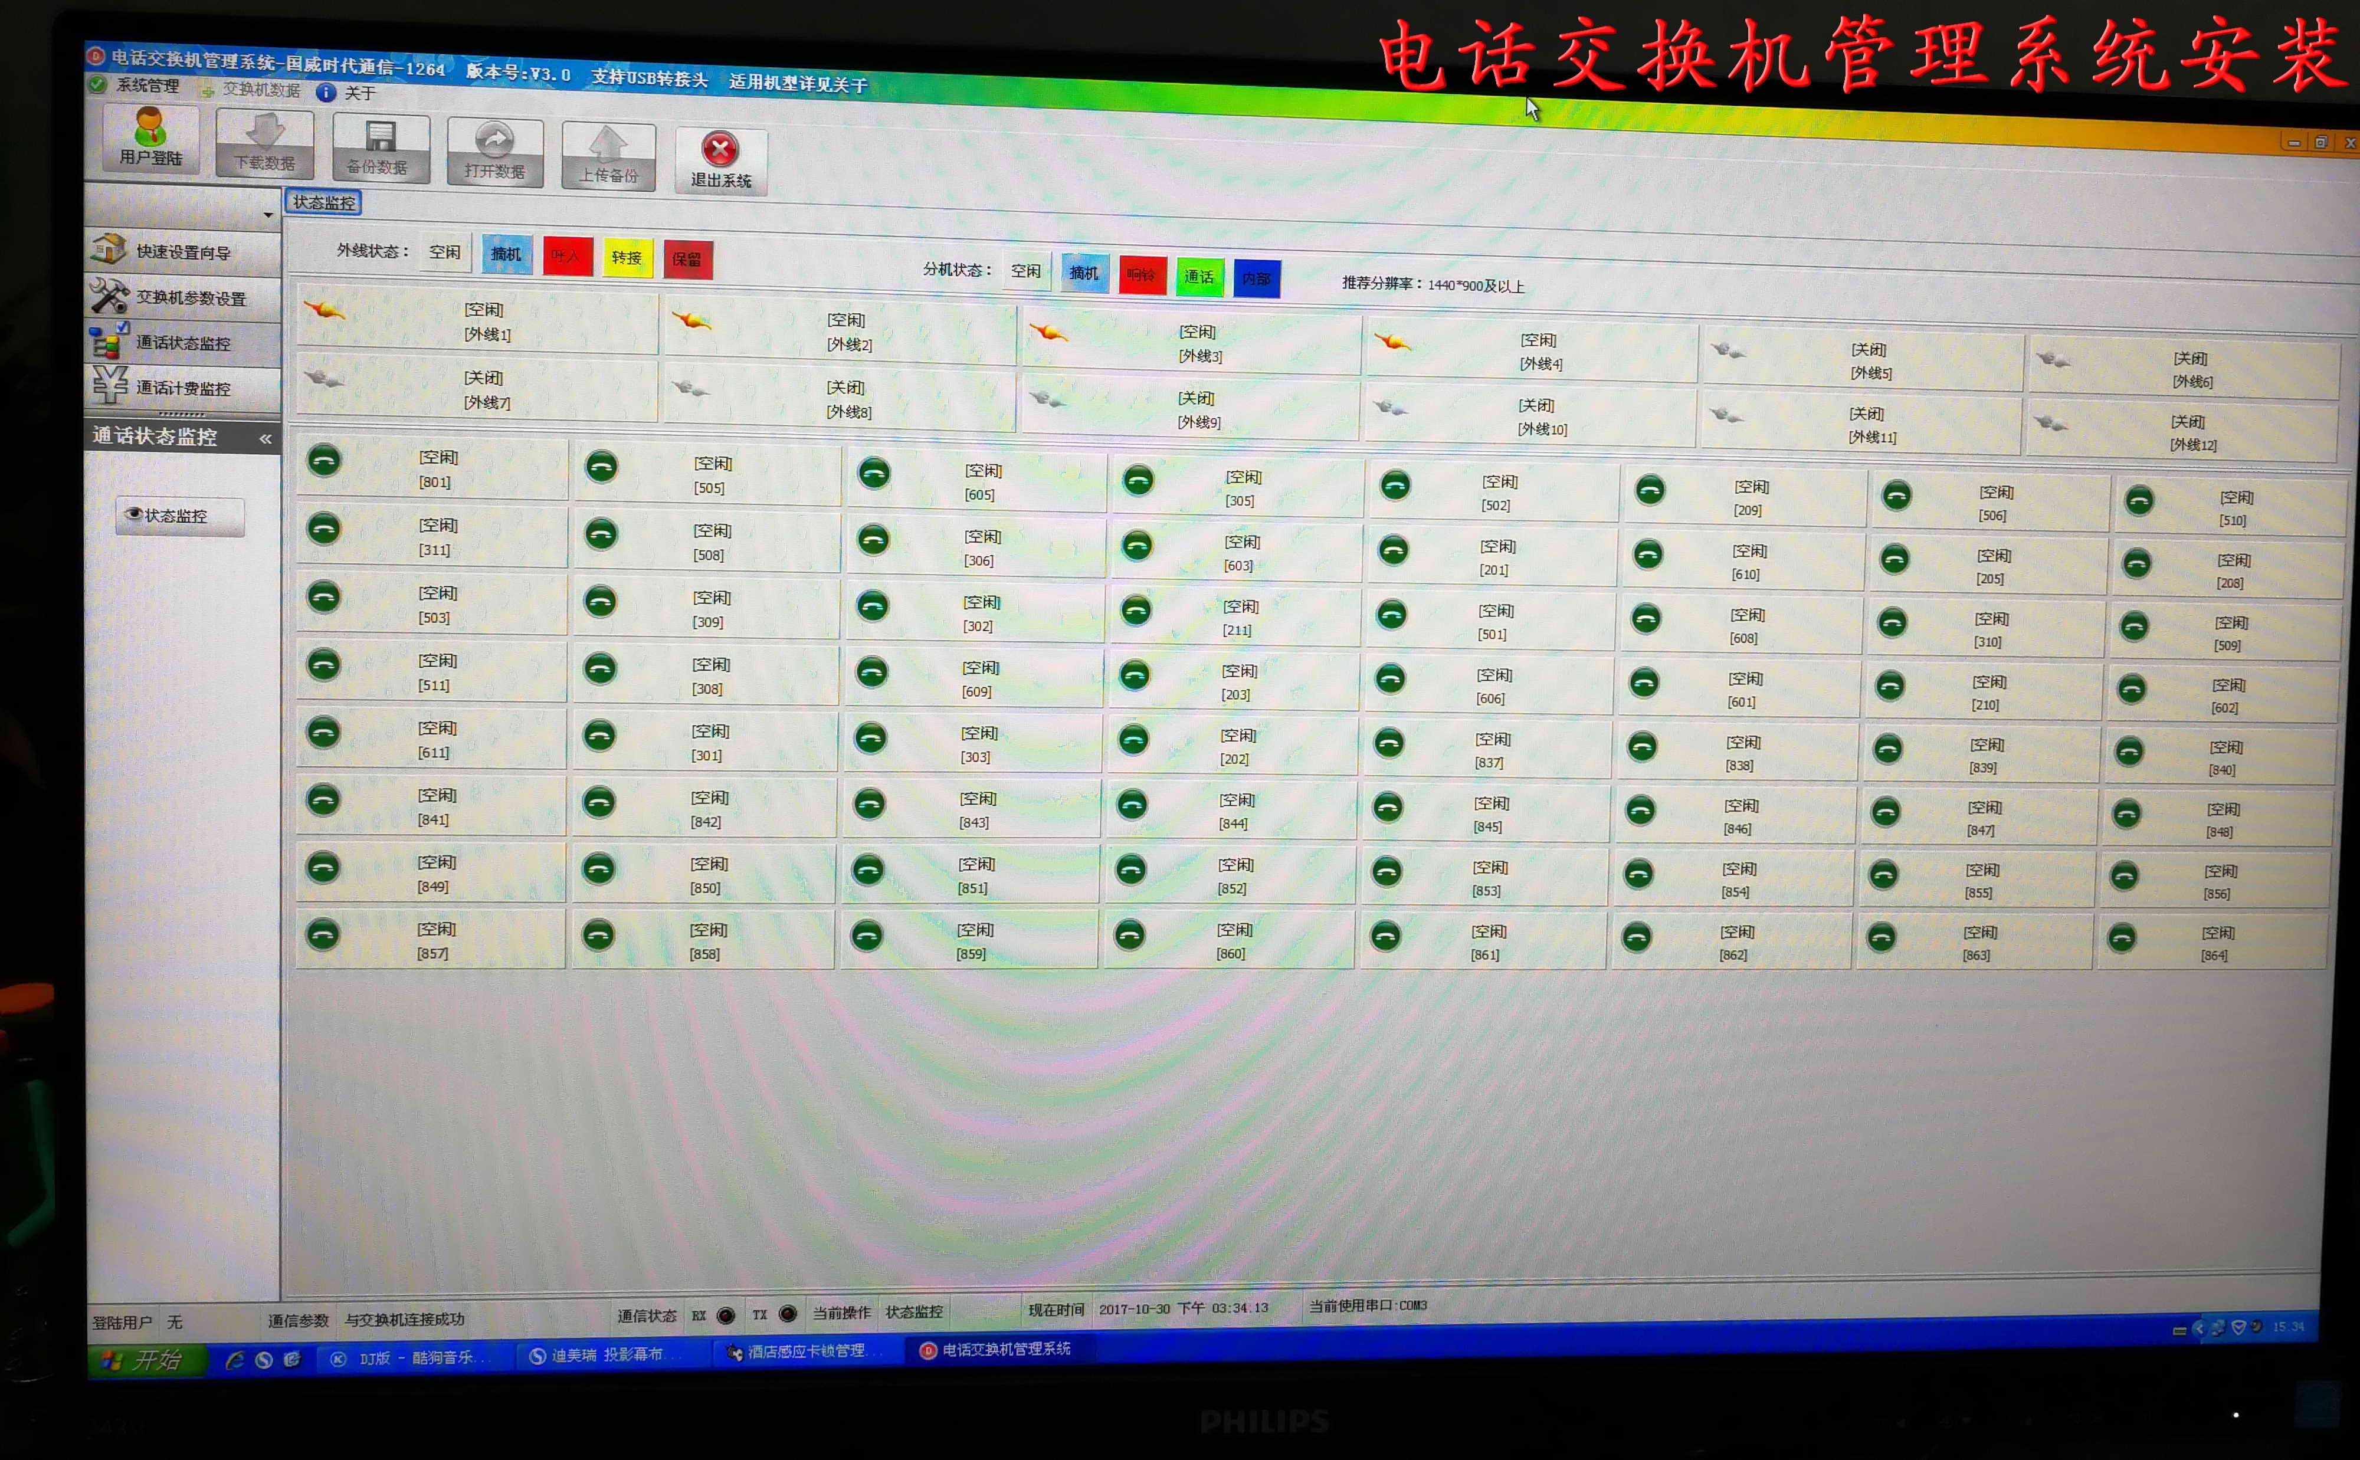Click the green 通话 extension status swatch
The height and width of the screenshot is (1460, 2360).
click(x=1199, y=276)
